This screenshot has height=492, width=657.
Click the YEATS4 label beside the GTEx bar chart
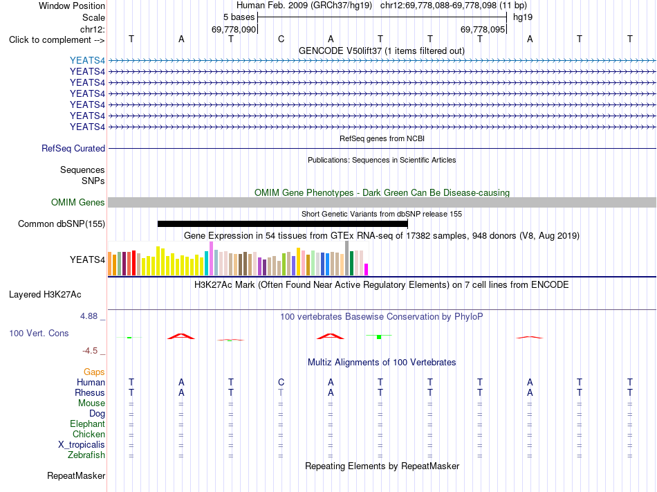(x=87, y=259)
